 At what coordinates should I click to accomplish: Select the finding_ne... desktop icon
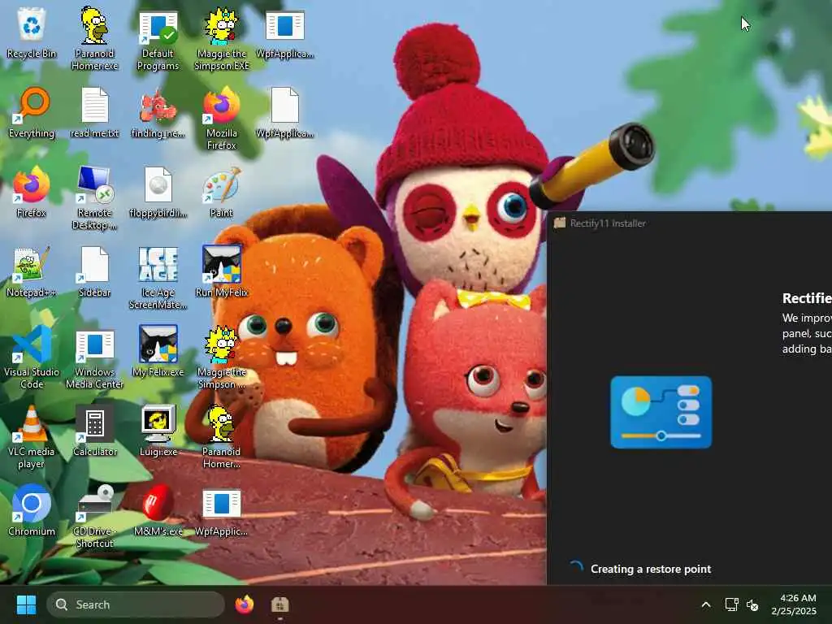158,112
